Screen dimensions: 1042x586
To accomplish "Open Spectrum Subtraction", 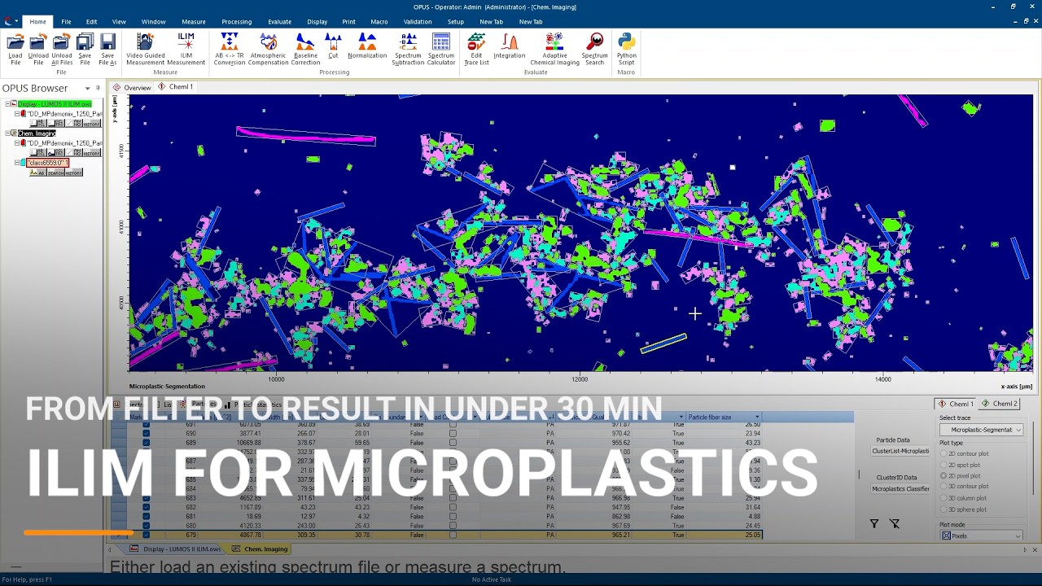I will [x=408, y=50].
